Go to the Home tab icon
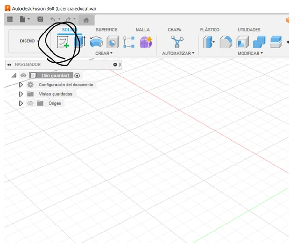 pos(86,20)
